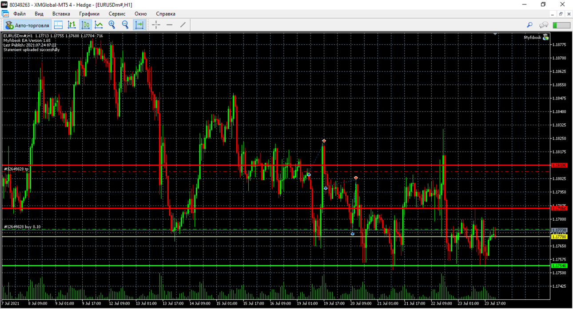Toggle chart shift to right edge

[x=139, y=25]
